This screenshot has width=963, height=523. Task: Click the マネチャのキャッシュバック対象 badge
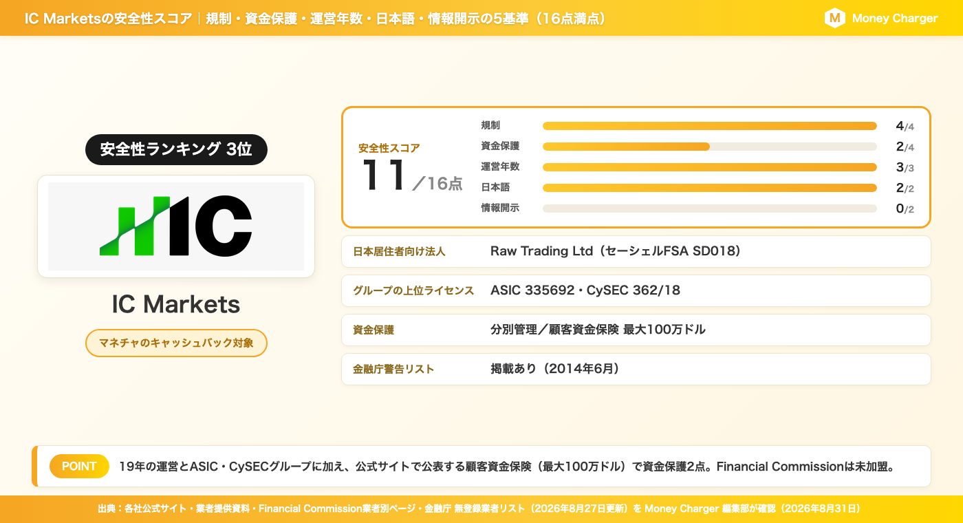[x=176, y=343]
